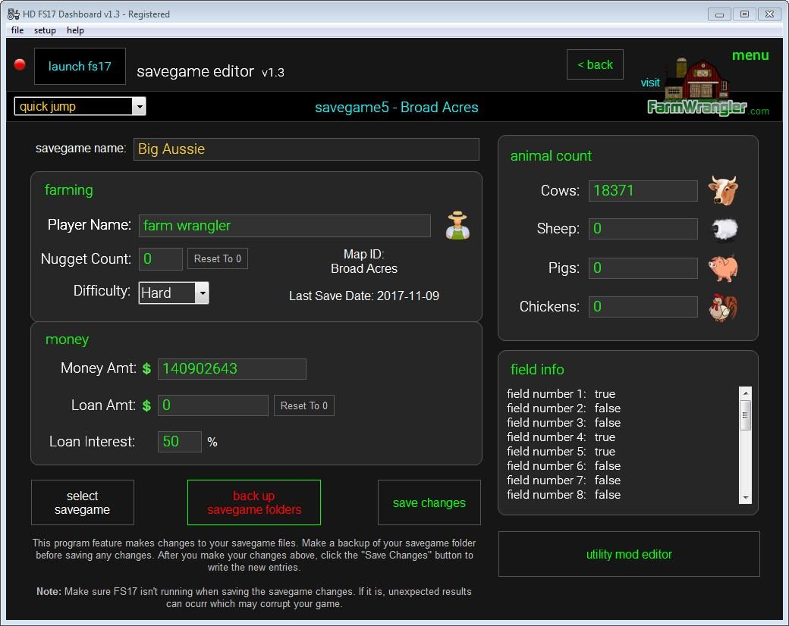Click the red status indicator light

coord(20,65)
